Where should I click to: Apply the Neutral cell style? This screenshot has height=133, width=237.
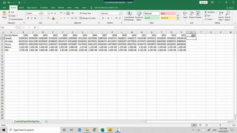pos(168,18)
